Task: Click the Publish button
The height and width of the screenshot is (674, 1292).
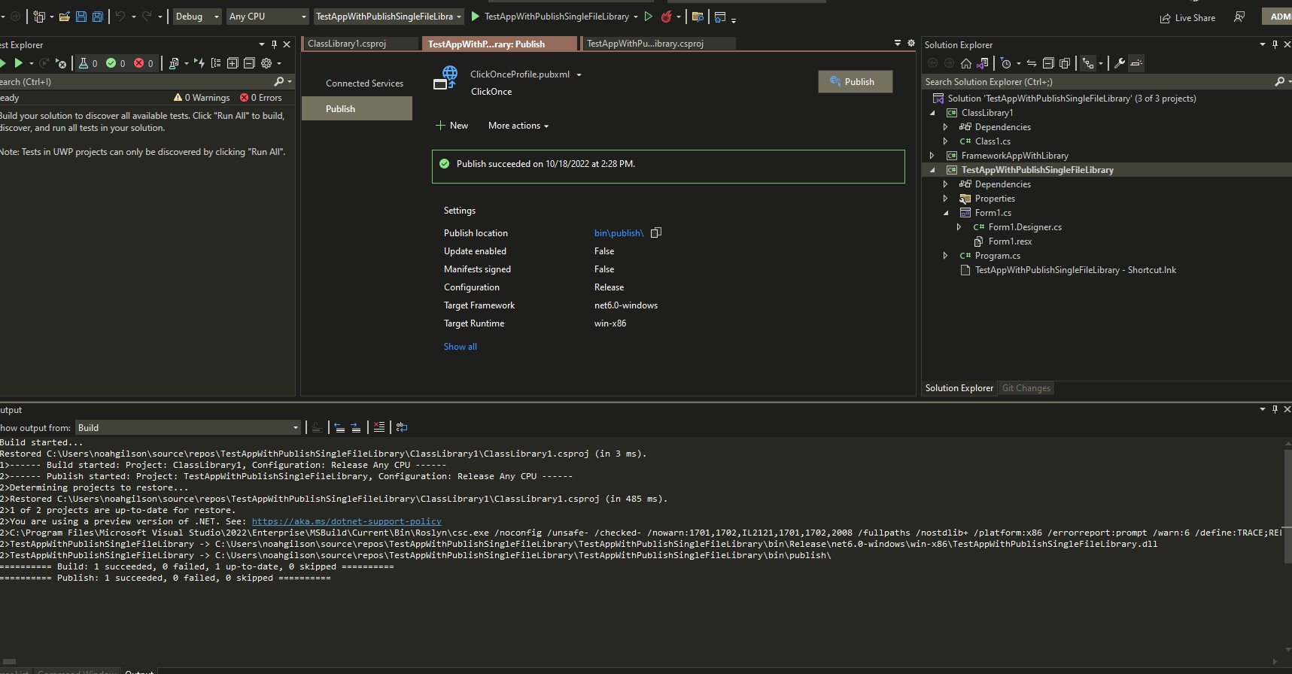Action: coord(855,82)
